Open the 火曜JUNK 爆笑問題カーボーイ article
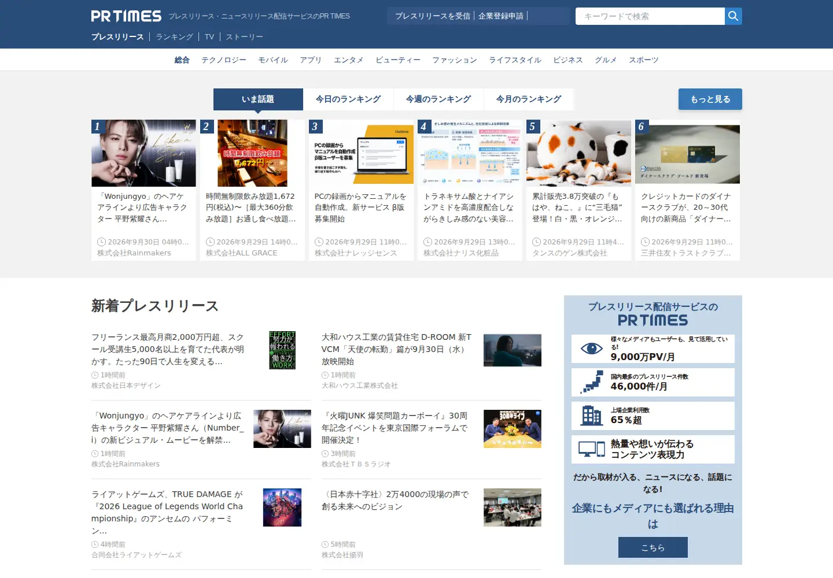833x578 pixels. [395, 428]
